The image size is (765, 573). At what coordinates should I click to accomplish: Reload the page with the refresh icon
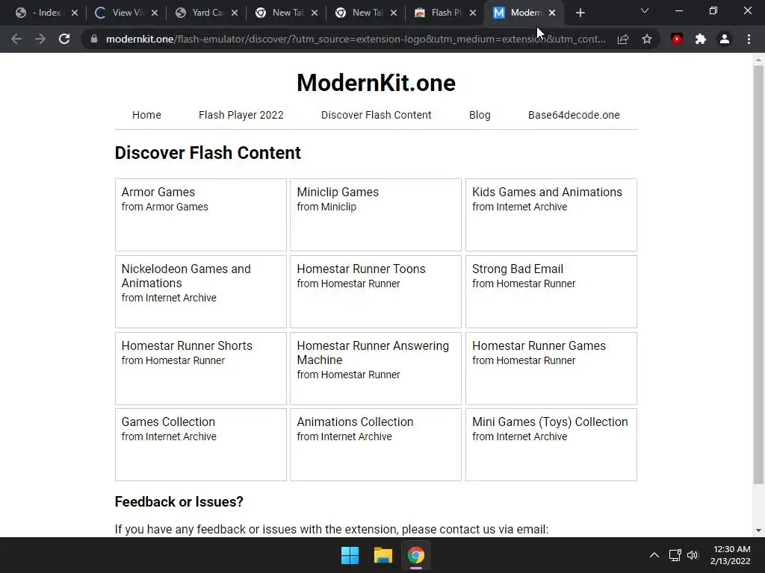point(64,39)
